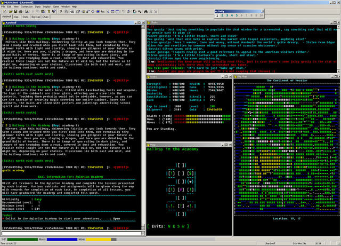Click the Print toolbar icon
This screenshot has height=246, width=341.
21,11
